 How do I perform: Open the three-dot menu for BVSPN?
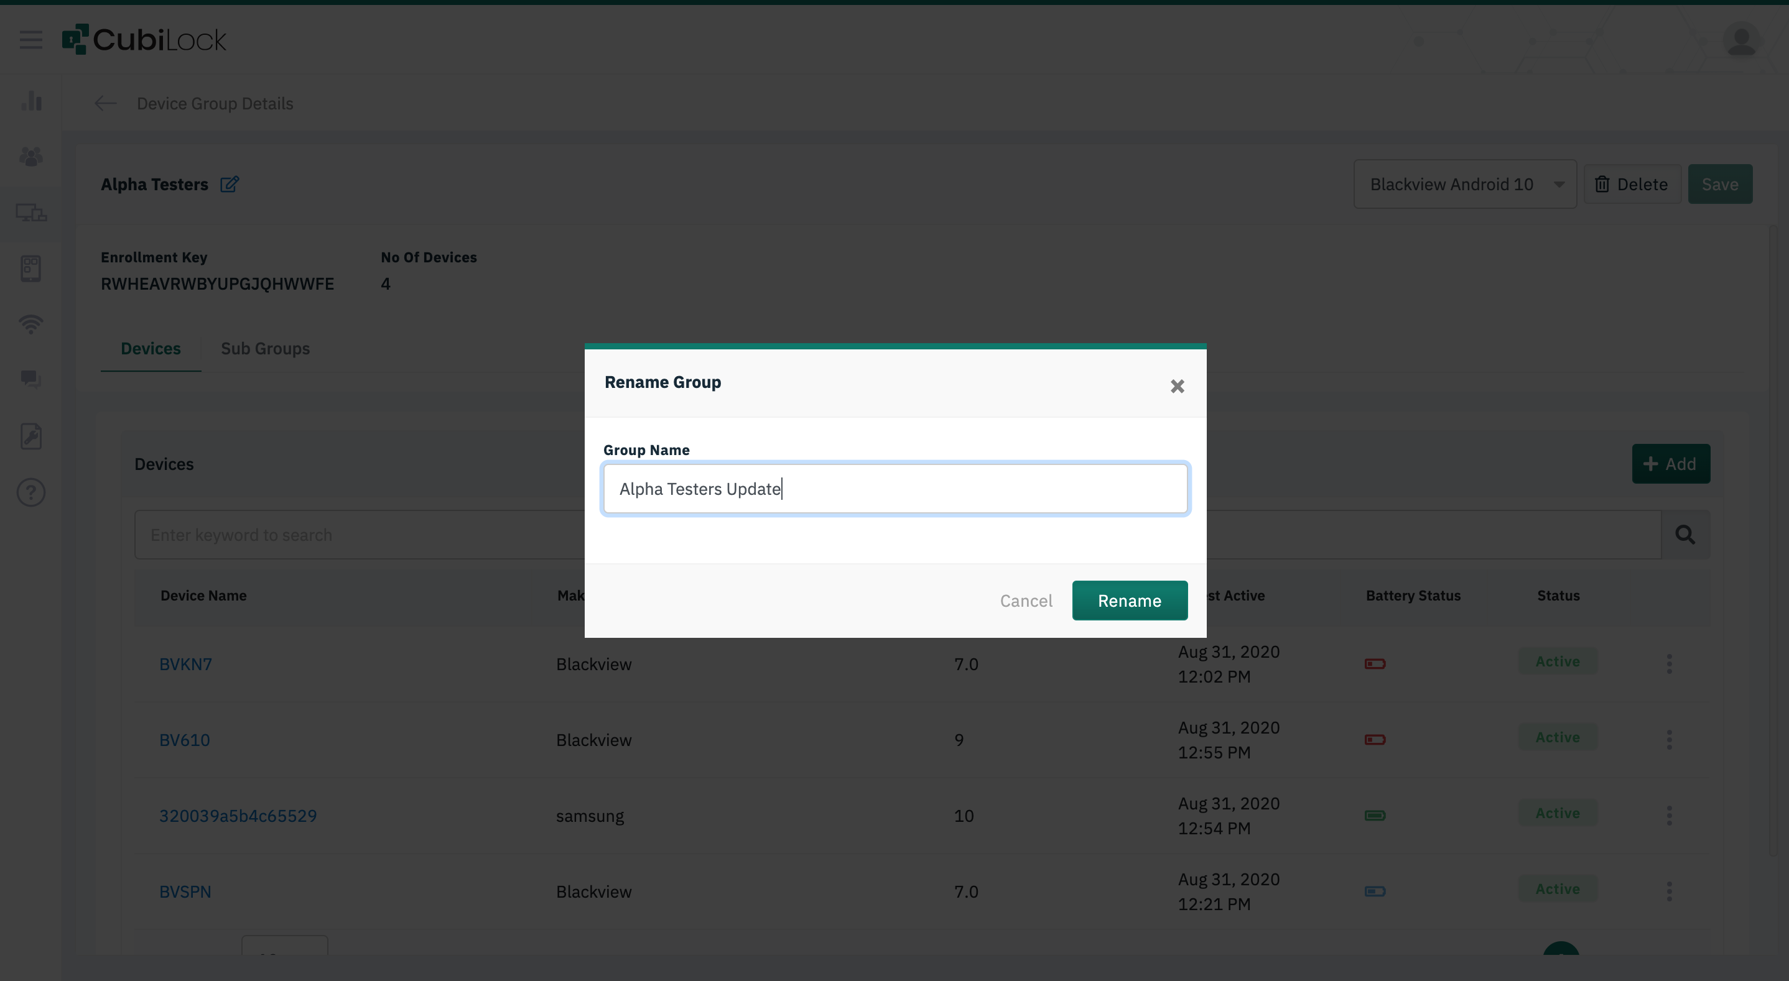[x=1669, y=891]
